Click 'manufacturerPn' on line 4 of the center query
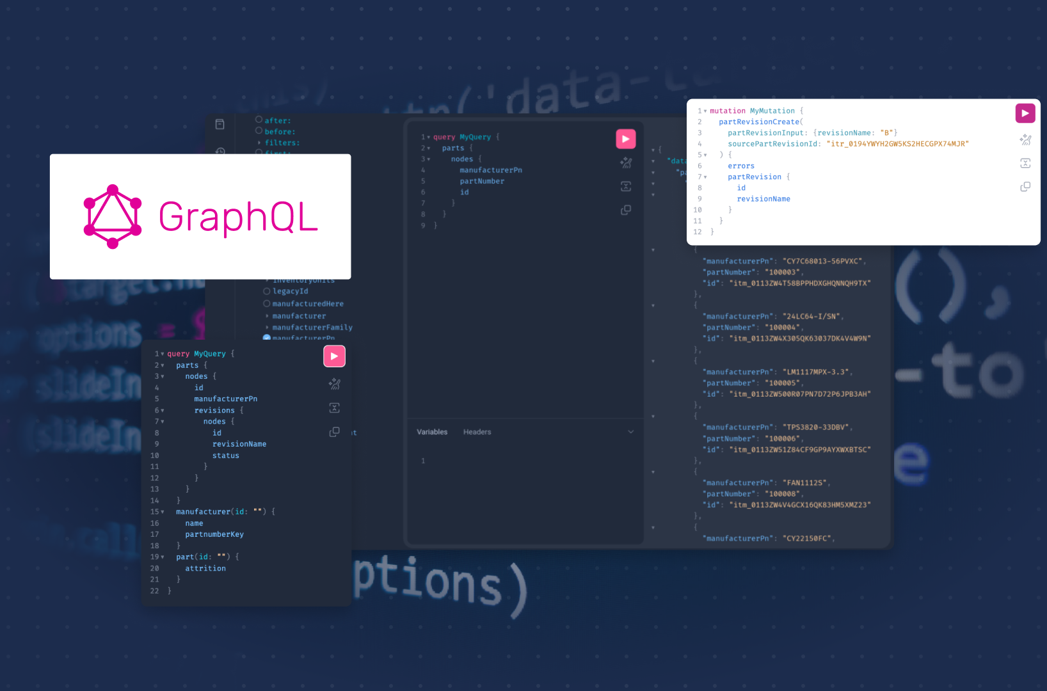The width and height of the screenshot is (1047, 691). pyautogui.click(x=491, y=170)
